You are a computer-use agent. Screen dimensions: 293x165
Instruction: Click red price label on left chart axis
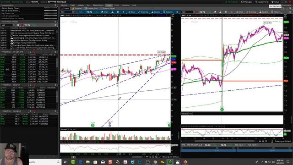[x=174, y=62]
